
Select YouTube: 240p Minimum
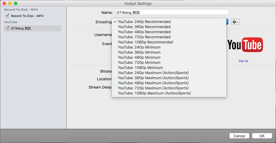[x=139, y=47]
